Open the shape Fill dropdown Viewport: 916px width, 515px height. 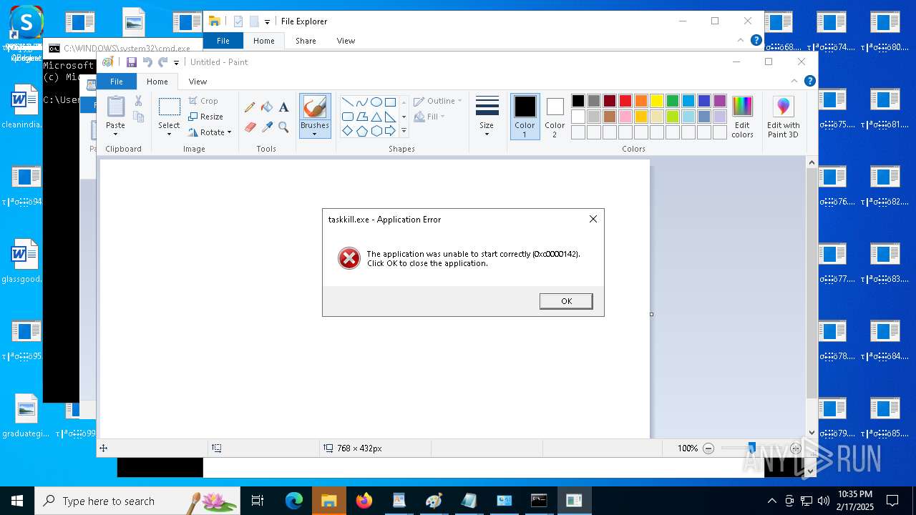coord(429,117)
